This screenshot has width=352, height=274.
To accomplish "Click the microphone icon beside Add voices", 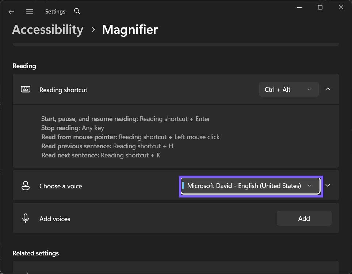I will [x=26, y=218].
